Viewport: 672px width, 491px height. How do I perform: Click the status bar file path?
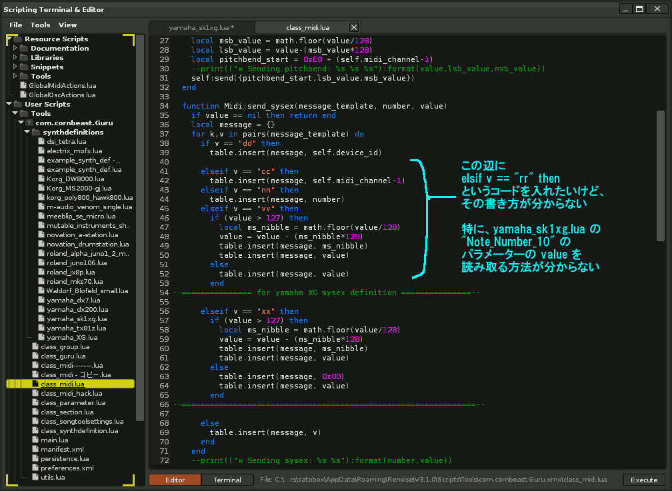point(433,480)
